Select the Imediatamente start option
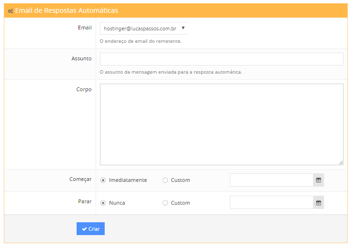Viewport: 354px width, 246px height. pos(103,180)
